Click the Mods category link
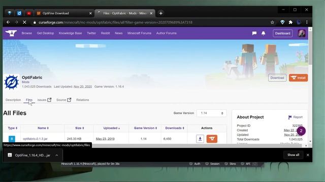325x182 pixels. (25, 82)
